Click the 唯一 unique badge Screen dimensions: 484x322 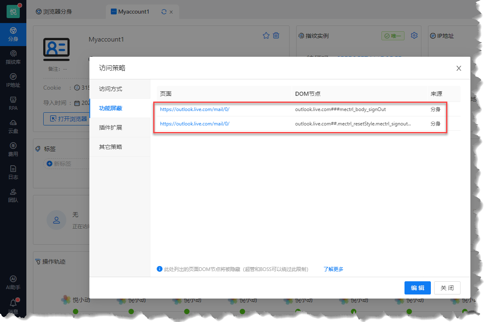tap(393, 36)
